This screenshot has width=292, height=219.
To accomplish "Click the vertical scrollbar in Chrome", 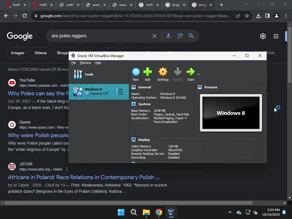I will [x=289, y=55].
